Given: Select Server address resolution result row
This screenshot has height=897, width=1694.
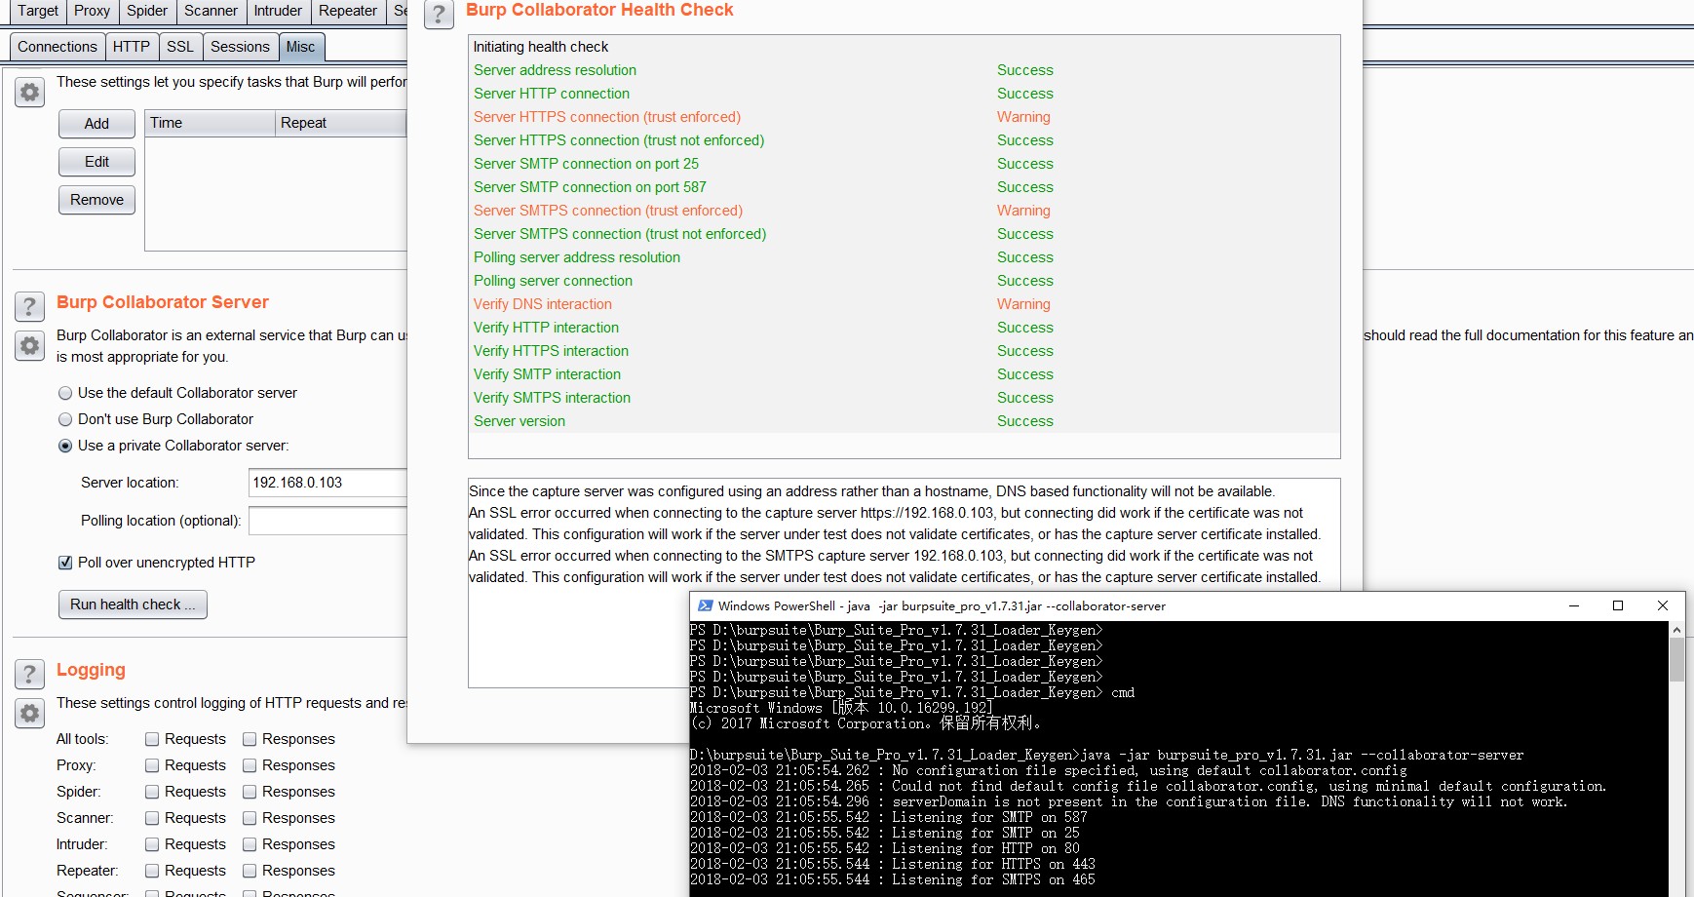Looking at the screenshot, I should [x=905, y=70].
